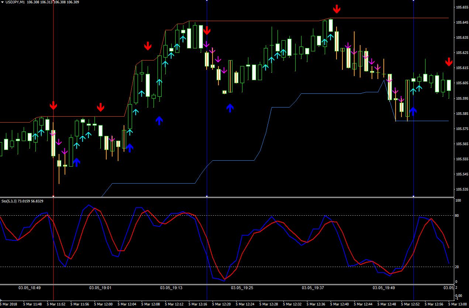Image resolution: width=469 pixels, height=308 pixels.
Task: Select the blue up arrow nearest the 105.555 price level
Action: click(76, 162)
